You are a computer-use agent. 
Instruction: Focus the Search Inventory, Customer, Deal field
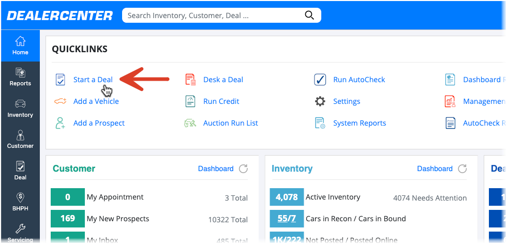click(221, 15)
